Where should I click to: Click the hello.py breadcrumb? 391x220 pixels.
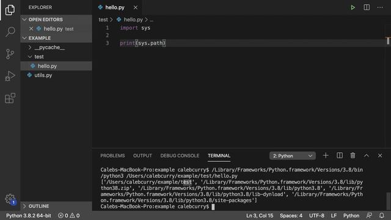tap(133, 20)
